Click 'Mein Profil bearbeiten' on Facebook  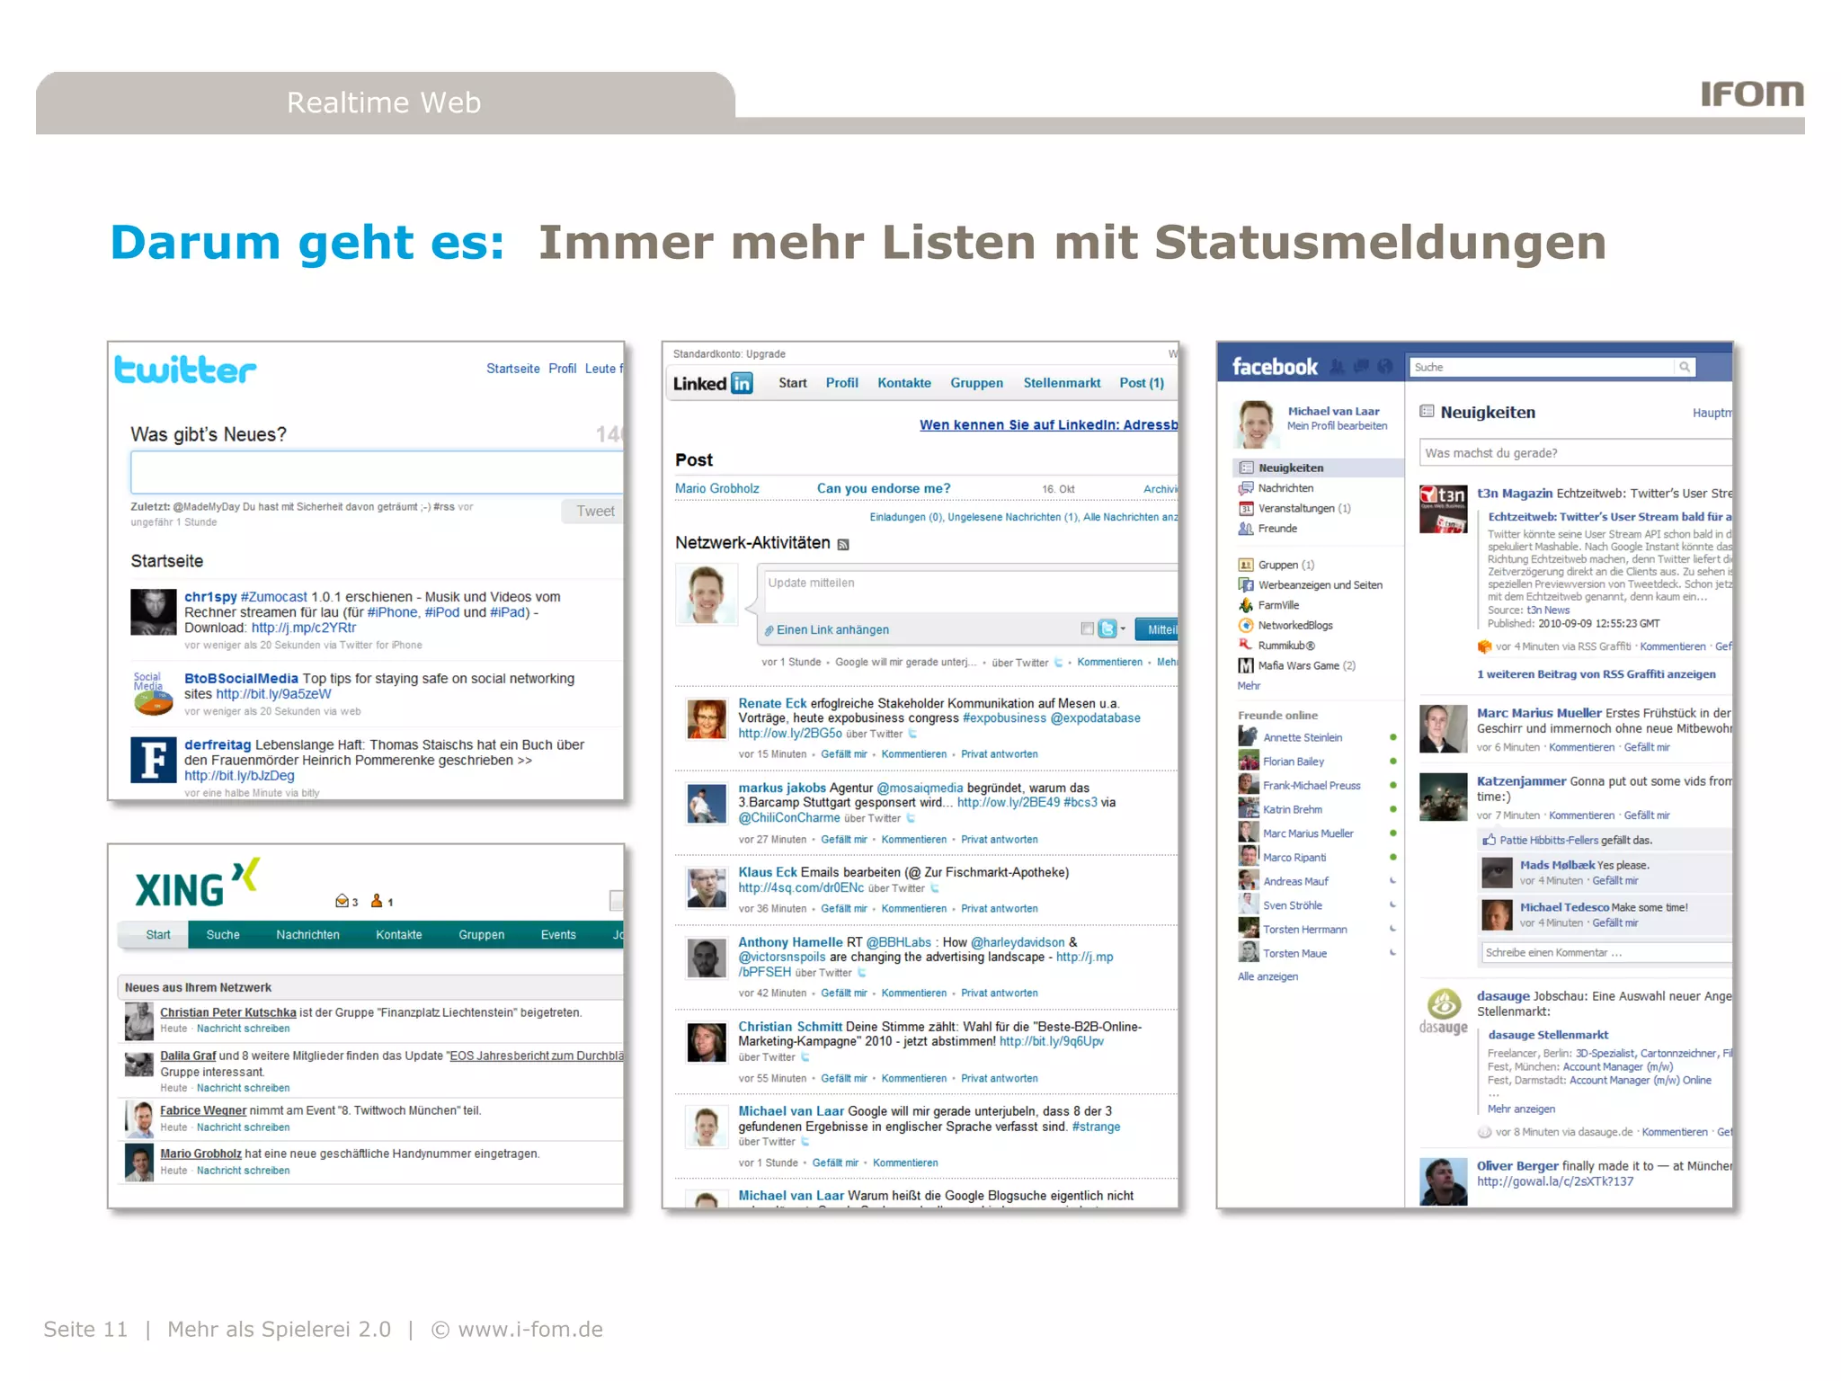pos(1337,426)
